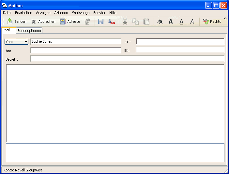The width and height of the screenshot is (229, 174).
Task: Maximize the Mailan window
Action: pyautogui.click(x=216, y=6)
